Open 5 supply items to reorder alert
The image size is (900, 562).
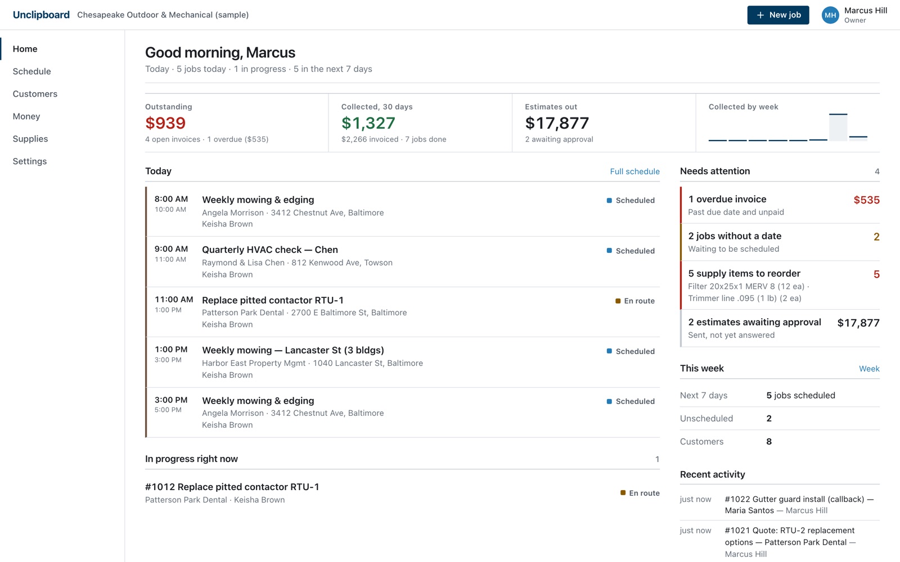780,285
